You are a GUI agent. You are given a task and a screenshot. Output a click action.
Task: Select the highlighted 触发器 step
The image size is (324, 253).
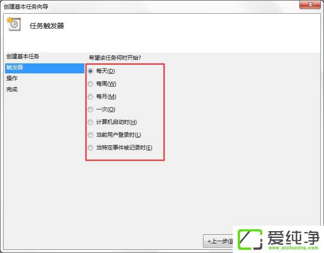pyautogui.click(x=45, y=68)
